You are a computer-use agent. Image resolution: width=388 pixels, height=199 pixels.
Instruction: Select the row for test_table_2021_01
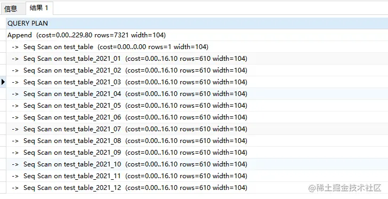197,59
